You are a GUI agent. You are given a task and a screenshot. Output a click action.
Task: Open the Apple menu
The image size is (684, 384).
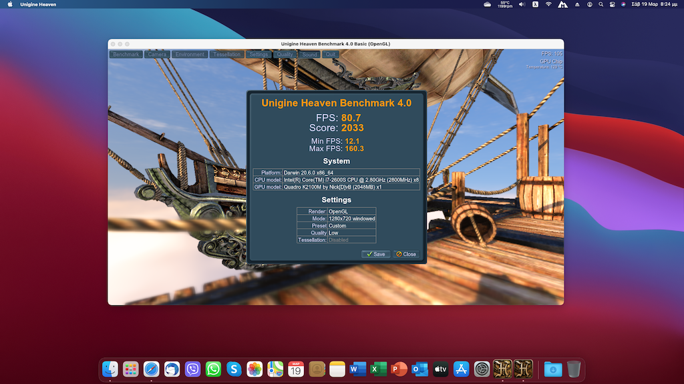tap(9, 5)
